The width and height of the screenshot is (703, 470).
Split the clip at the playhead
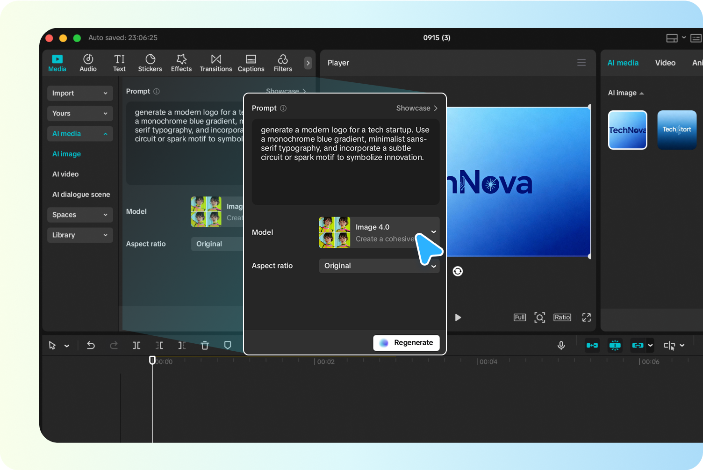(136, 345)
